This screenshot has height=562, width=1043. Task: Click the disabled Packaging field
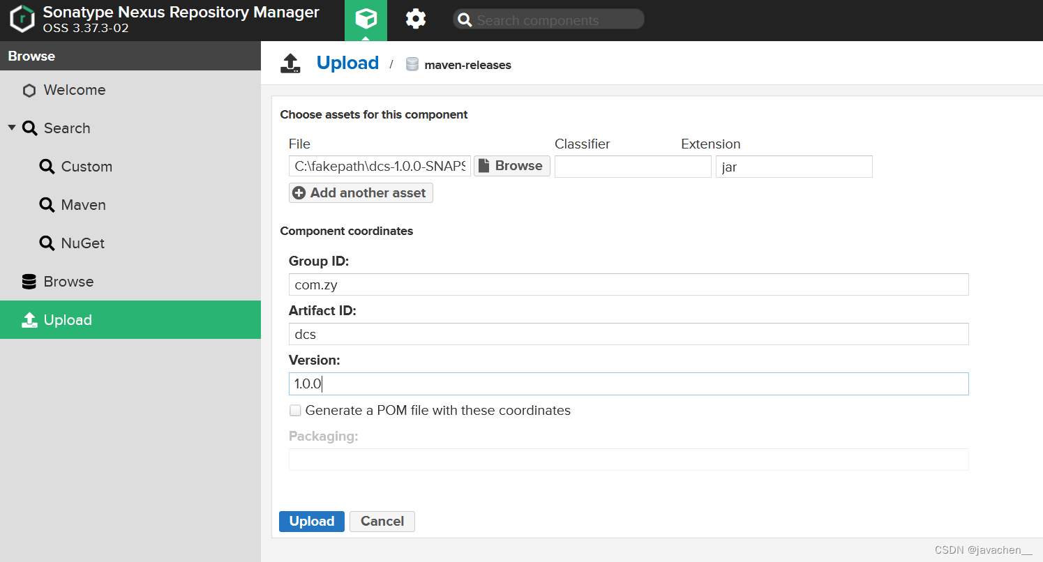pyautogui.click(x=629, y=460)
